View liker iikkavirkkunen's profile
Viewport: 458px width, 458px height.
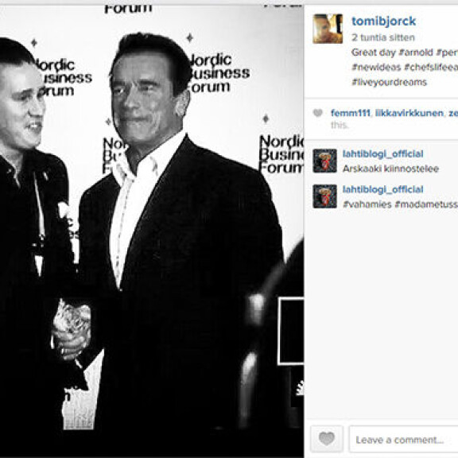point(409,113)
